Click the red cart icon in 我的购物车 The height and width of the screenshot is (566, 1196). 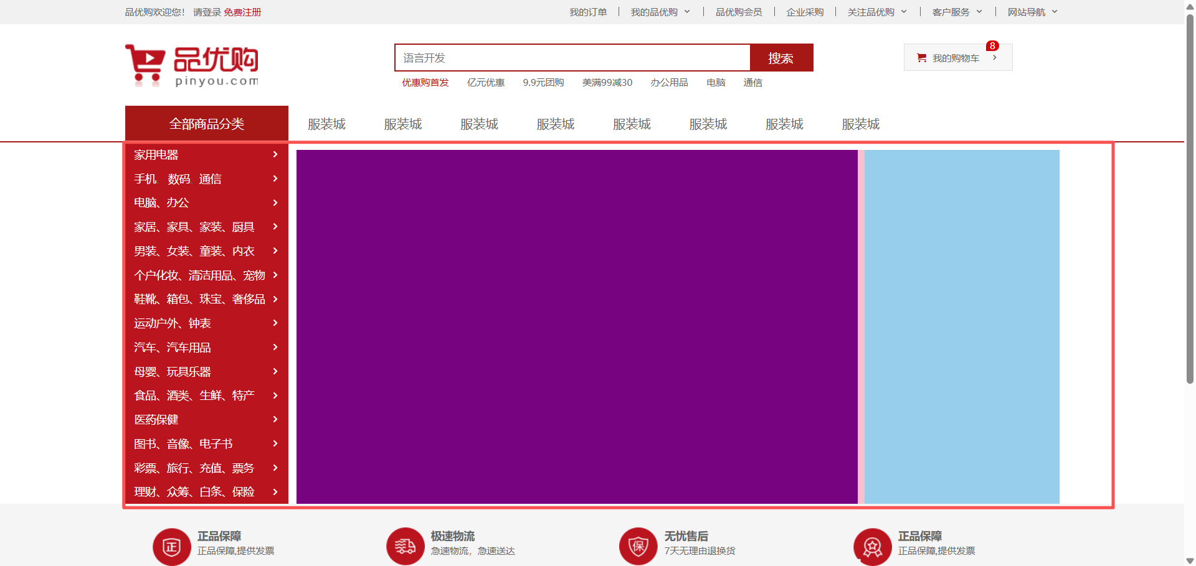[x=921, y=58]
